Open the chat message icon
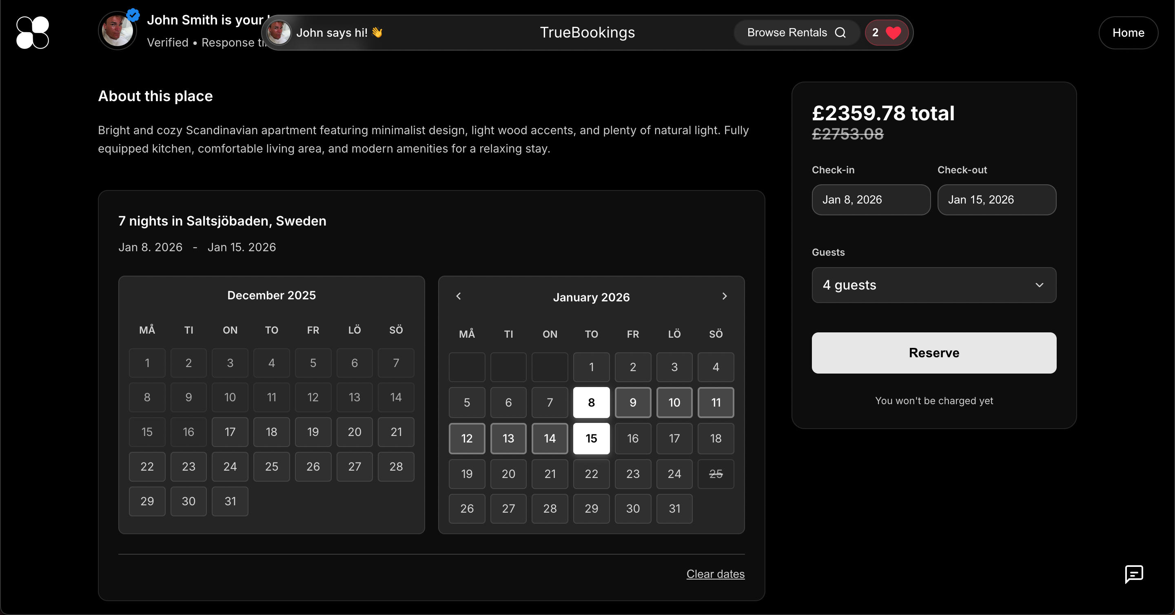 (x=1133, y=573)
